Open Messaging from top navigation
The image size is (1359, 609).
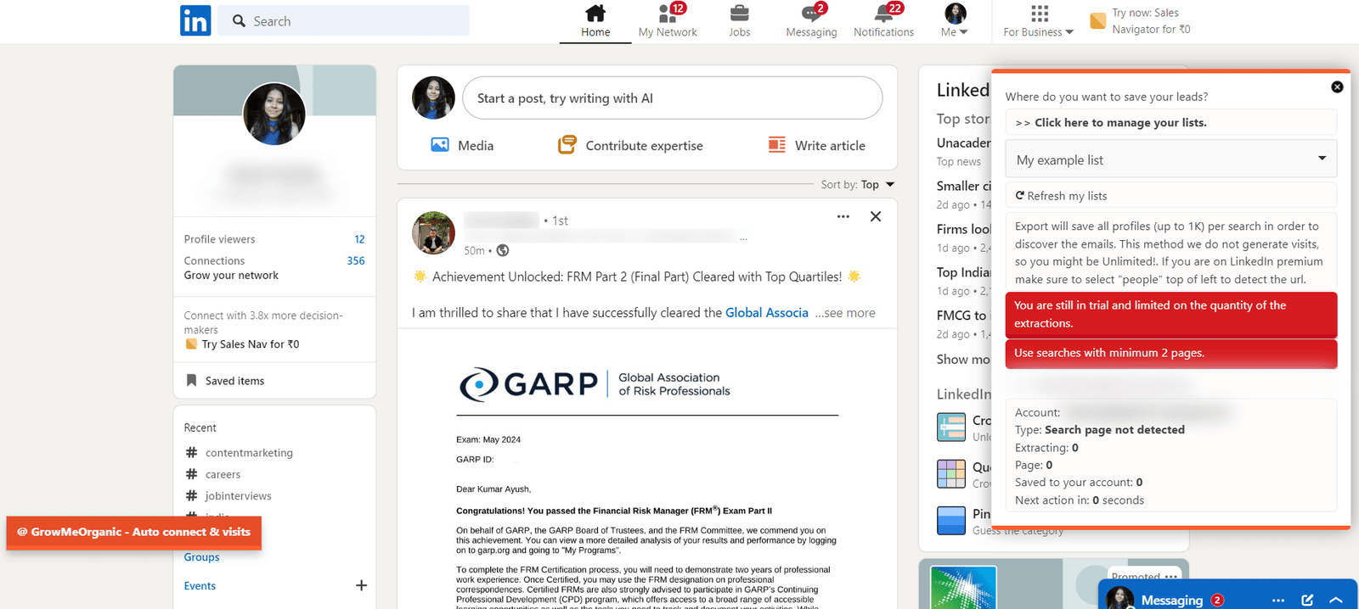pos(811,20)
